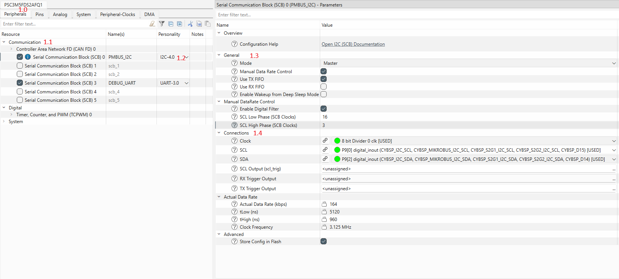Click the link icon in Clock row
The width and height of the screenshot is (619, 279).
point(325,140)
